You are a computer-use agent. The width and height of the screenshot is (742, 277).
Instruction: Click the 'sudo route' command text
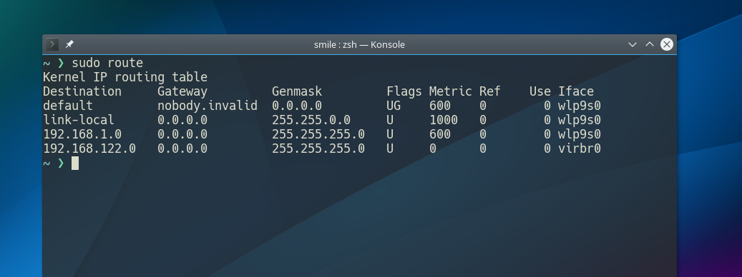107,63
